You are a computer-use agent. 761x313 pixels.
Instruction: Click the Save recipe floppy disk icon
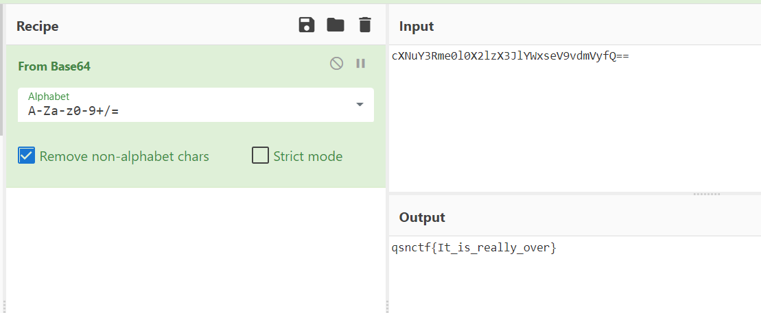tap(307, 25)
